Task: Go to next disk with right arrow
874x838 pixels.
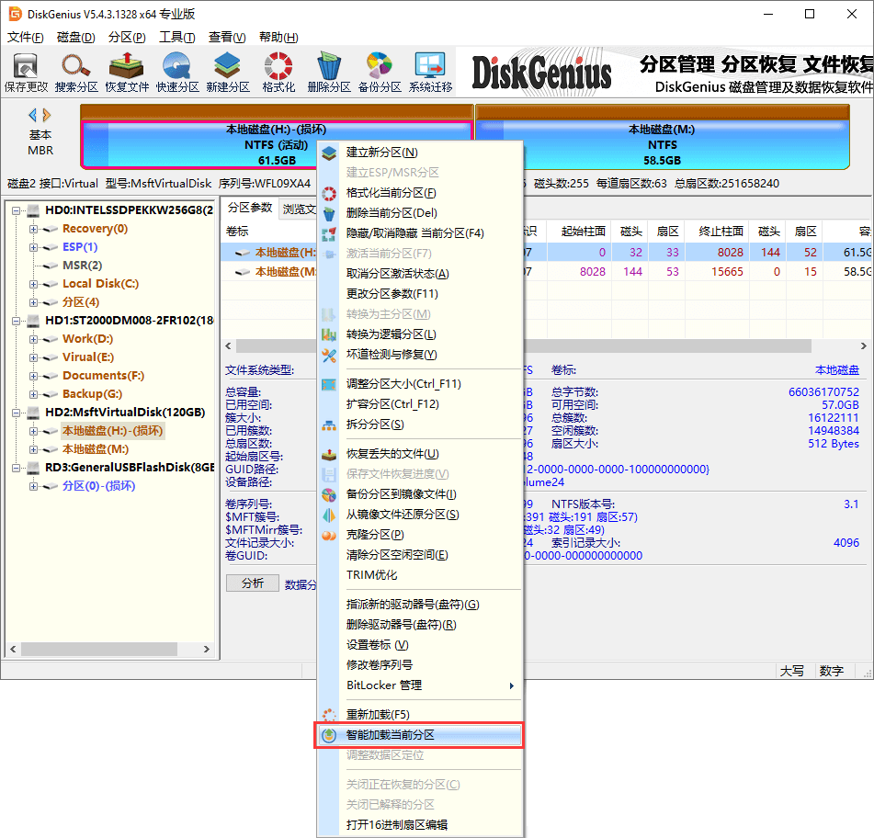Action: point(47,116)
